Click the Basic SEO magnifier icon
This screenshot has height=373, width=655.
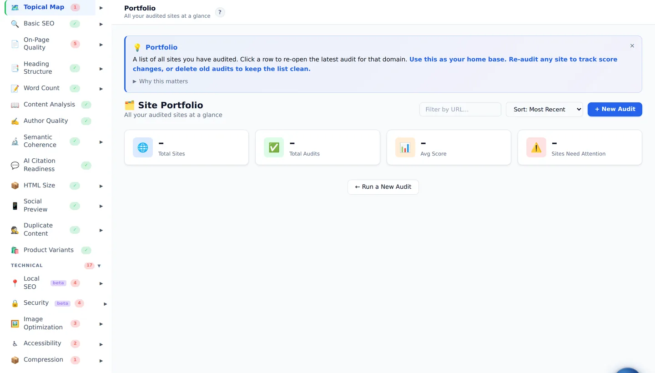coord(15,24)
